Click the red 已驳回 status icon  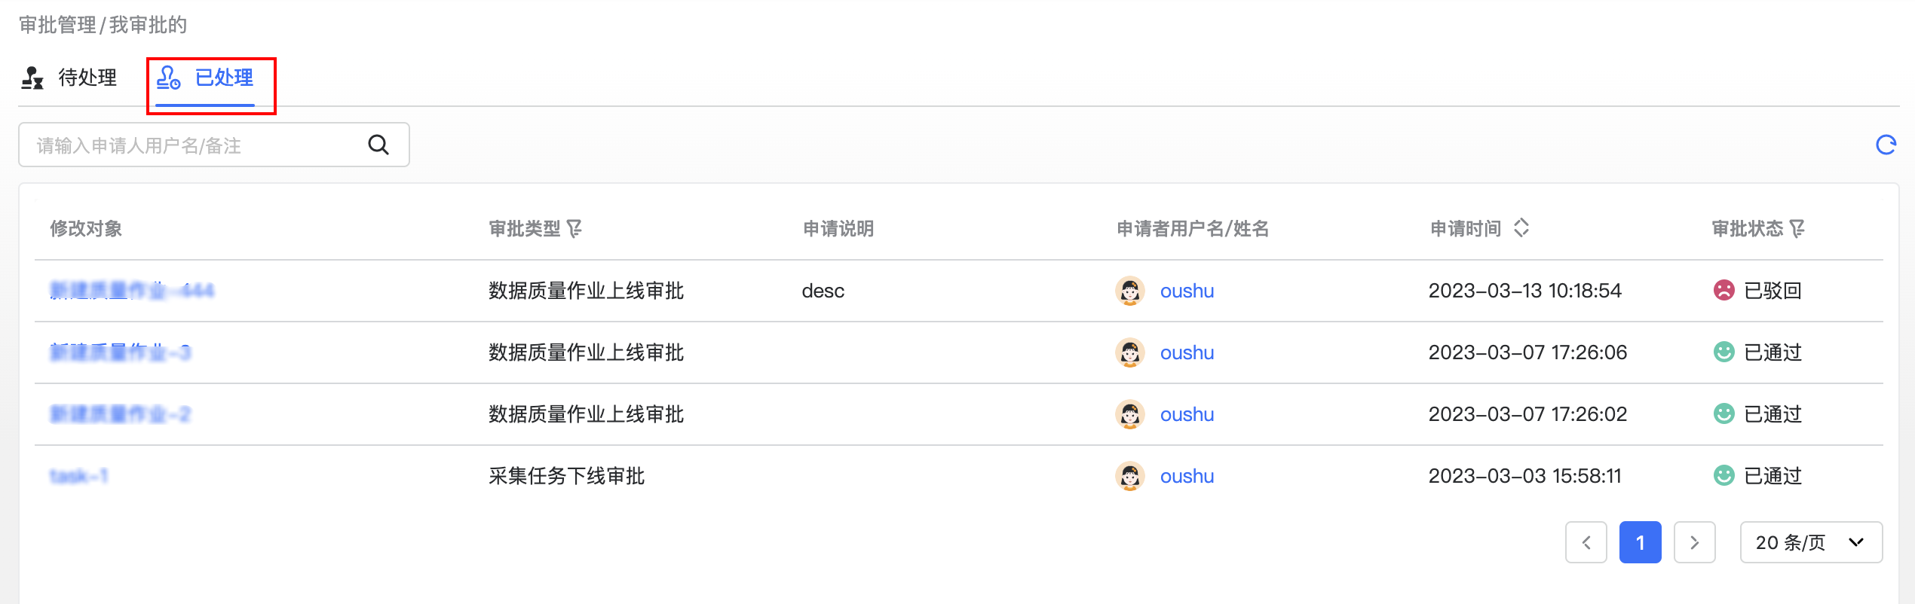(1723, 291)
